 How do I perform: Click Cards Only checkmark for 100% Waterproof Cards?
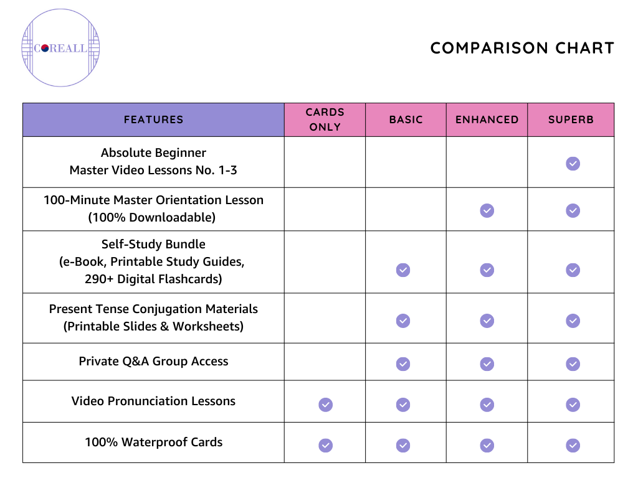[325, 446]
